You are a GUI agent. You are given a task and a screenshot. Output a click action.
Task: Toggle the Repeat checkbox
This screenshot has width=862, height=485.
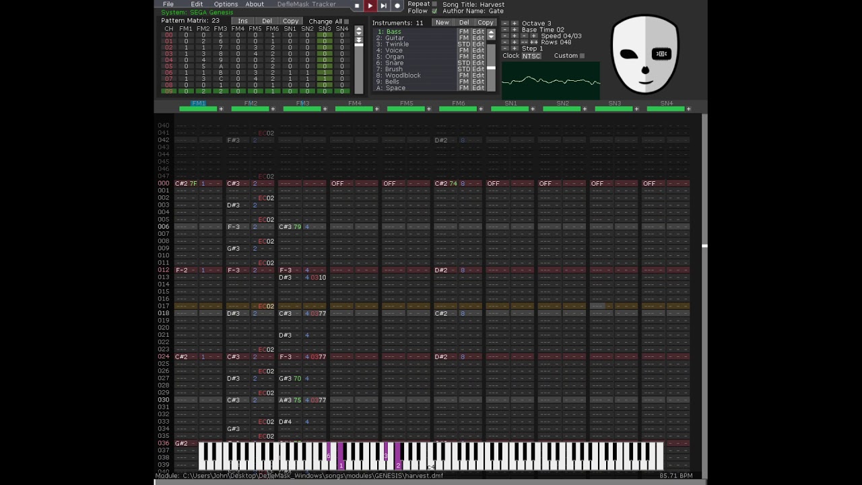[x=434, y=4]
